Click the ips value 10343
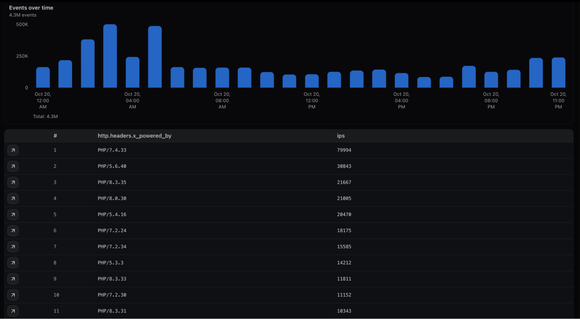Image resolution: width=580 pixels, height=319 pixels. click(x=344, y=311)
